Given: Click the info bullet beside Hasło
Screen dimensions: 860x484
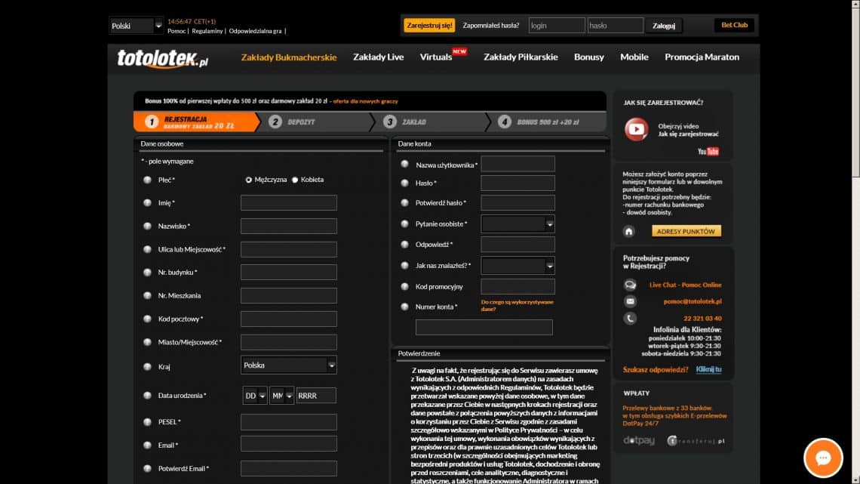Looking at the screenshot, I should coord(405,183).
